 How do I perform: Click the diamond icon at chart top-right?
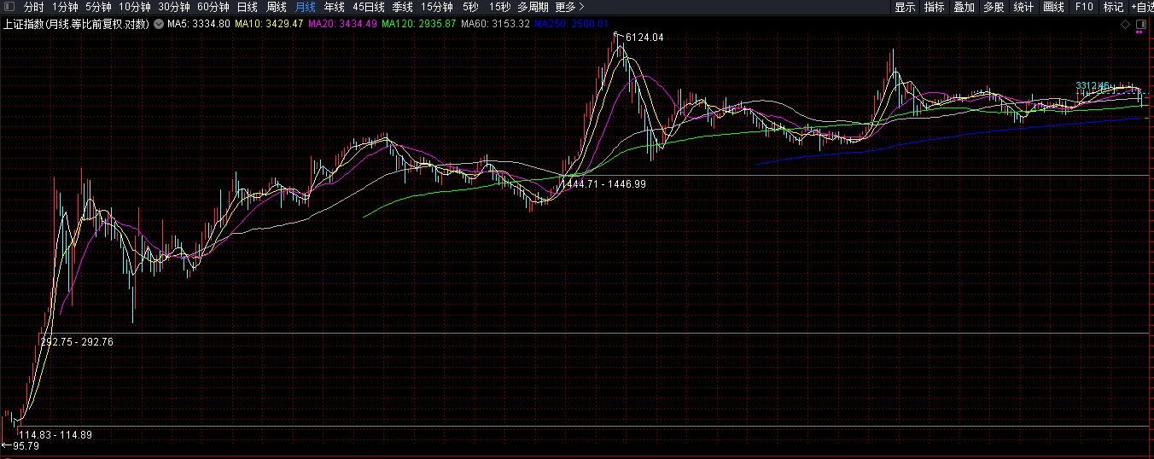(1125, 24)
